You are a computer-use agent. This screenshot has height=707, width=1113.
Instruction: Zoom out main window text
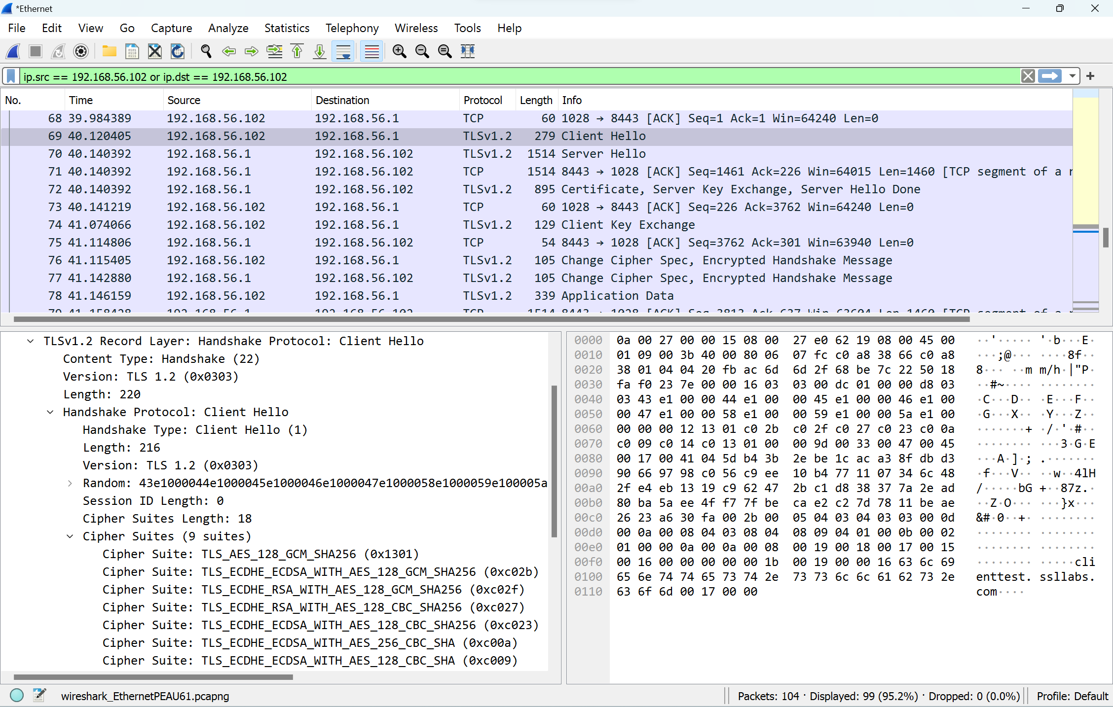[x=422, y=51]
